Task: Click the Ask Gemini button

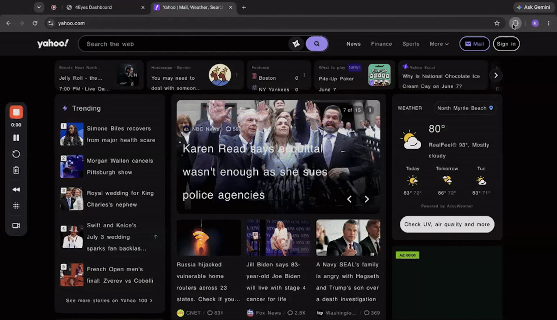Action: [x=534, y=7]
